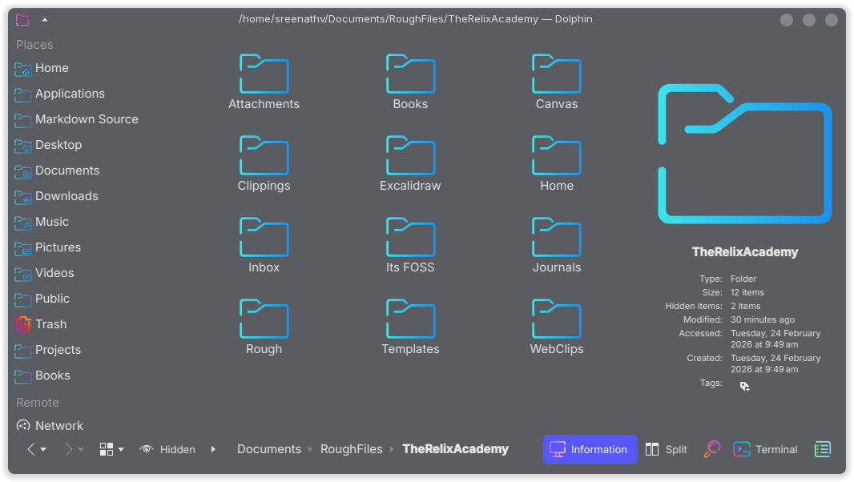Screen dimensions: 854x482
Task: Open the Journals folder
Action: click(x=556, y=245)
